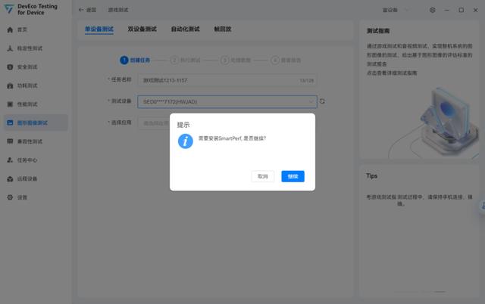Click step 4 查看报告

point(286,60)
